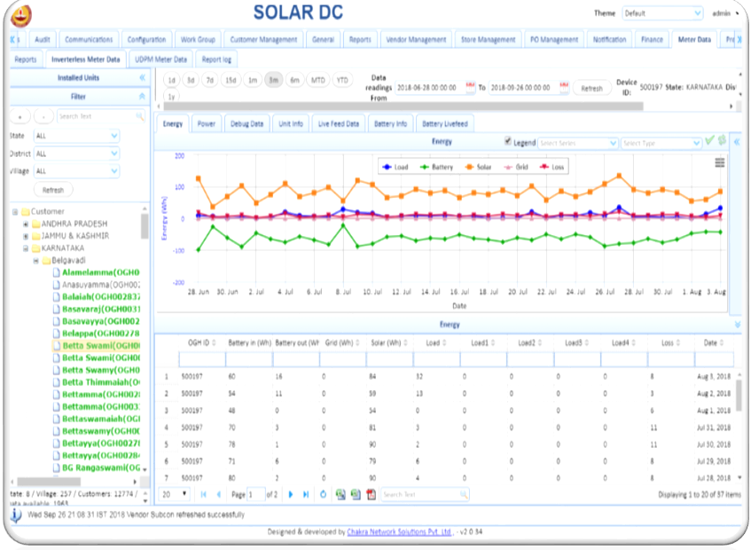Click the Excel export icon beside the reload icon
751x550 pixels.
[x=340, y=494]
